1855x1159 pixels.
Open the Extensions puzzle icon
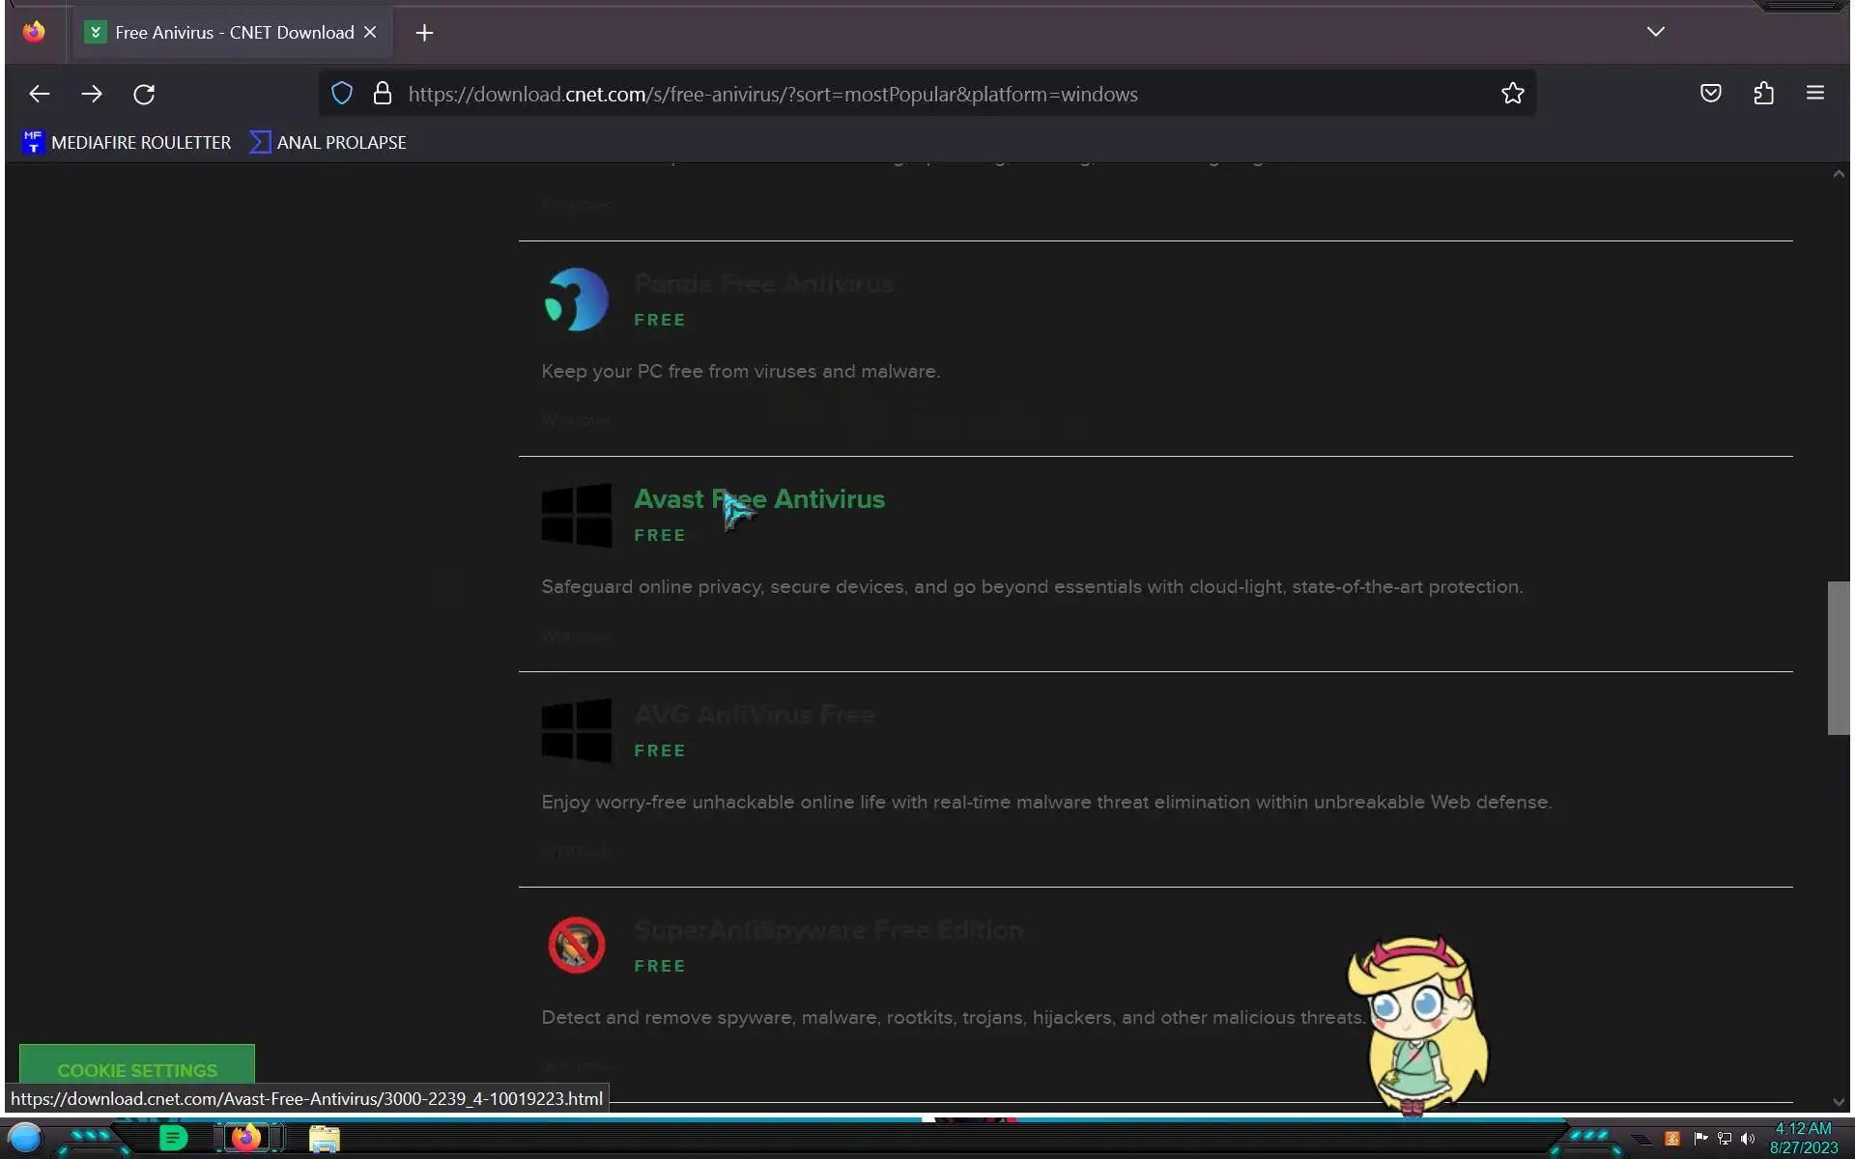(x=1763, y=94)
